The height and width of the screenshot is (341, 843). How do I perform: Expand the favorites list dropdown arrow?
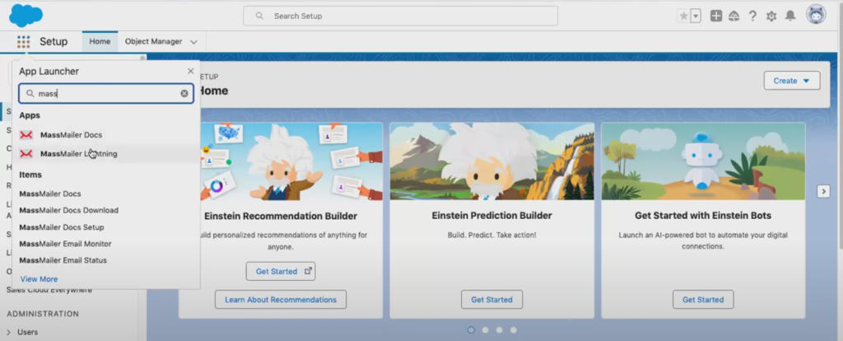point(696,16)
